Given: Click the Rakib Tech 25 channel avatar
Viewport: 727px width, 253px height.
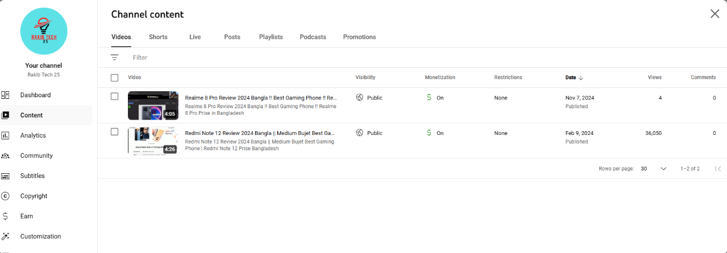Looking at the screenshot, I should (x=44, y=31).
